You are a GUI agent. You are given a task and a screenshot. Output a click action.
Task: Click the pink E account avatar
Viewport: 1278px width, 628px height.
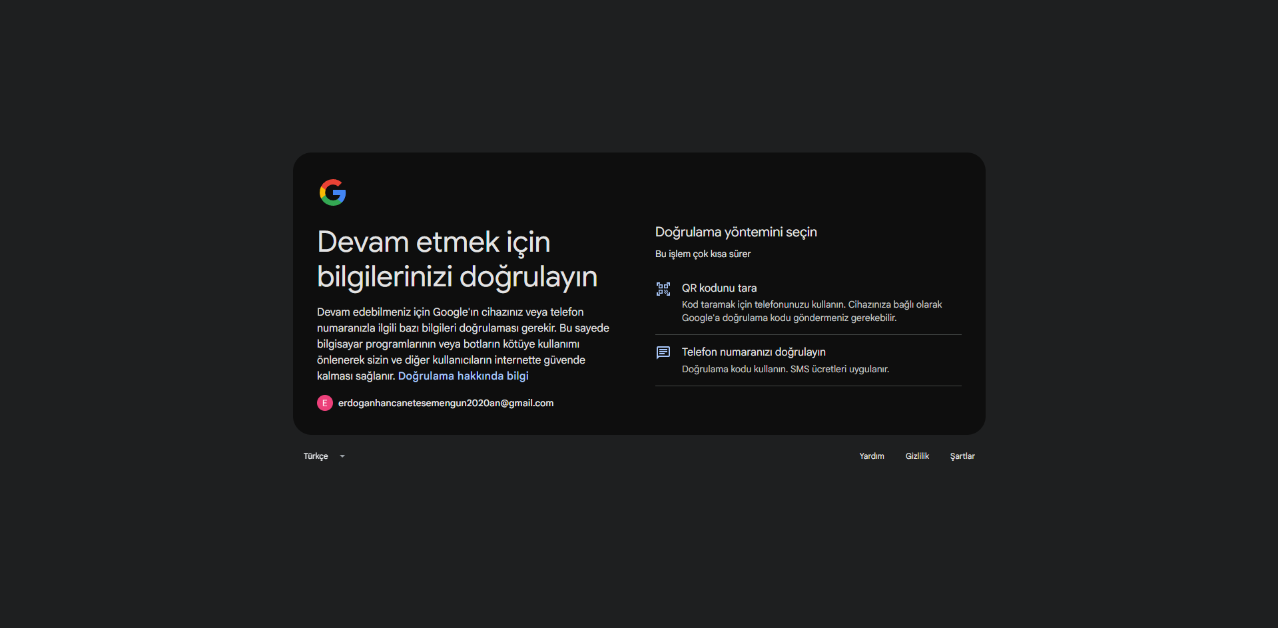pyautogui.click(x=324, y=403)
